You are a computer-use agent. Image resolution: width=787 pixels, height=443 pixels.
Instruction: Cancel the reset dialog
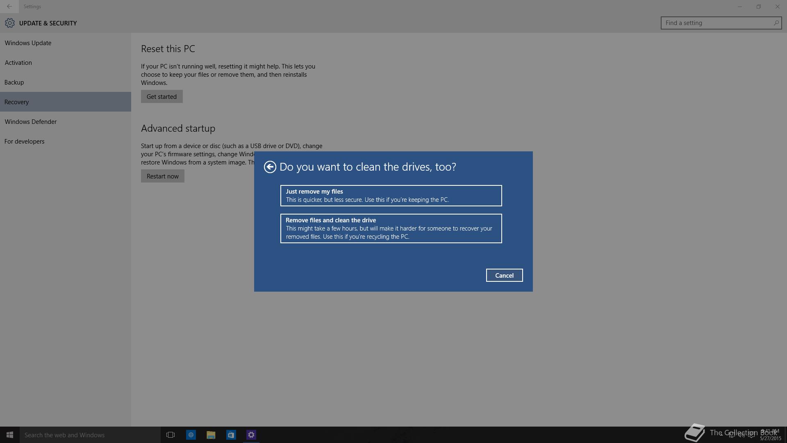pyautogui.click(x=504, y=275)
